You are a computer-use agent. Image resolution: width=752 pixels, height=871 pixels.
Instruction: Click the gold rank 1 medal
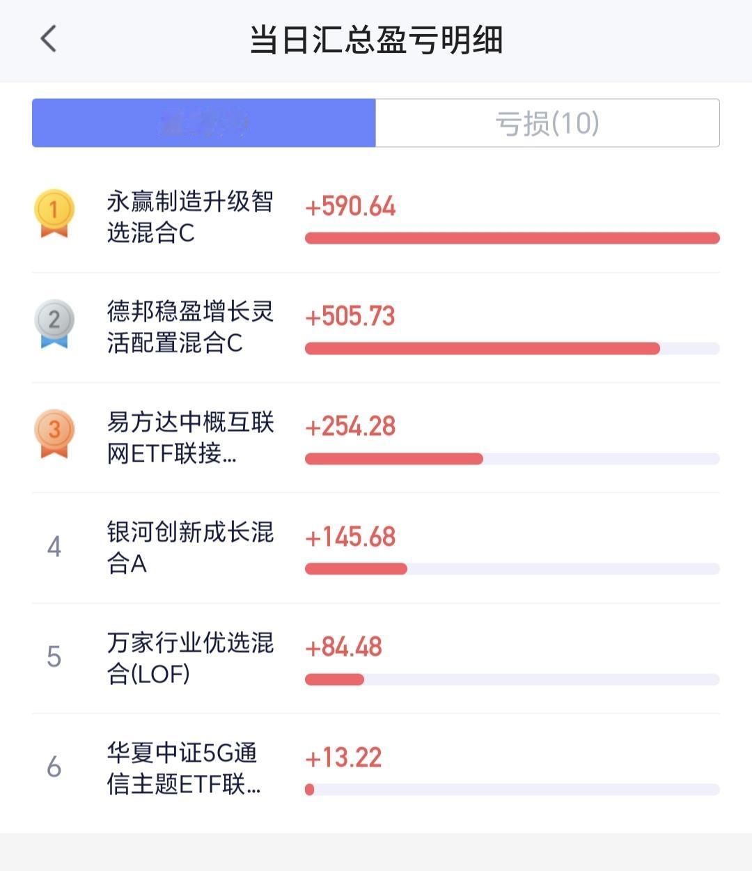54,213
